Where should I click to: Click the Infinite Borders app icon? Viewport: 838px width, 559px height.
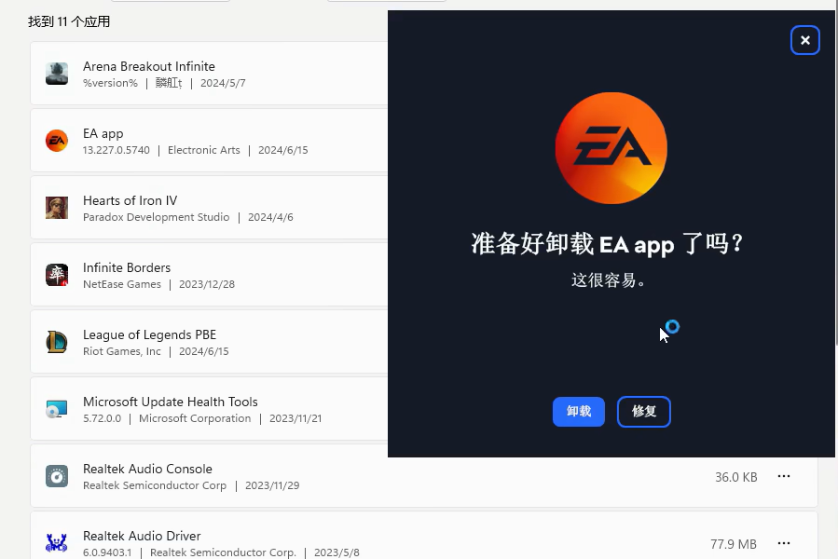[57, 275]
